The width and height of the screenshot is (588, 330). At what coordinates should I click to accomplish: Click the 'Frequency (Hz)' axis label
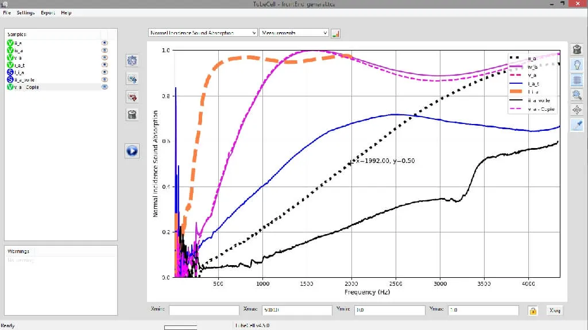[x=367, y=292]
